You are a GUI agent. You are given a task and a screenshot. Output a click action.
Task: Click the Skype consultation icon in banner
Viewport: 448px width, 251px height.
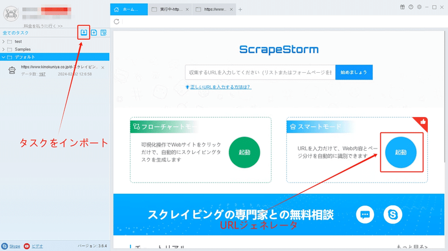pos(393,215)
